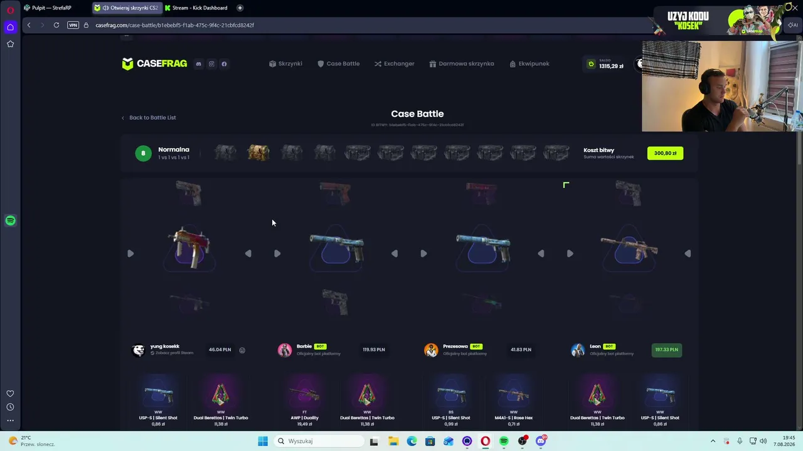Toggle the VPN badge in address bar

click(73, 25)
